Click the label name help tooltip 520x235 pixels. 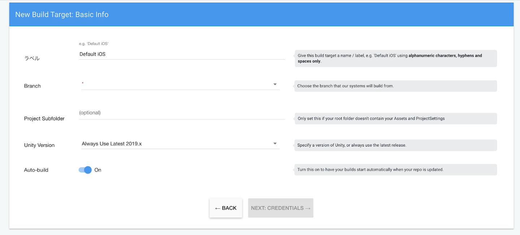(x=395, y=58)
